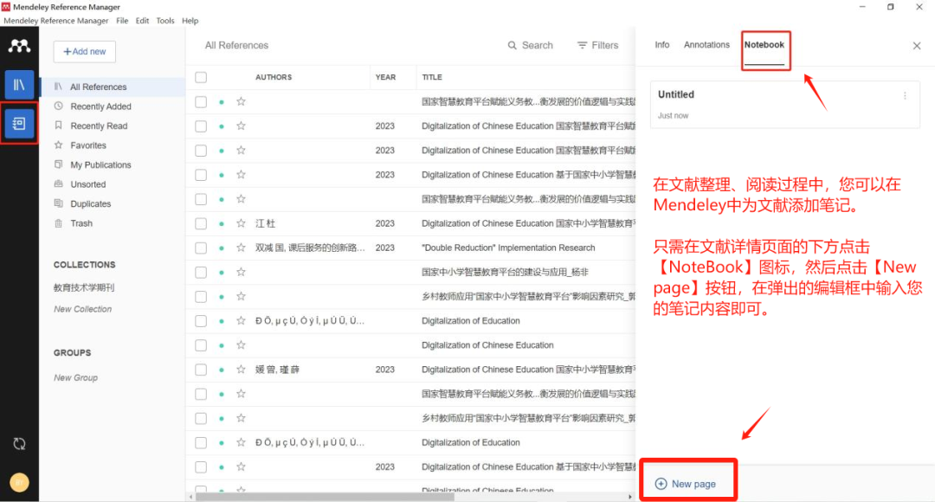Viewport: 935px width, 502px height.
Task: Check the box for "Double Reduction" row
Action: tap(201, 248)
